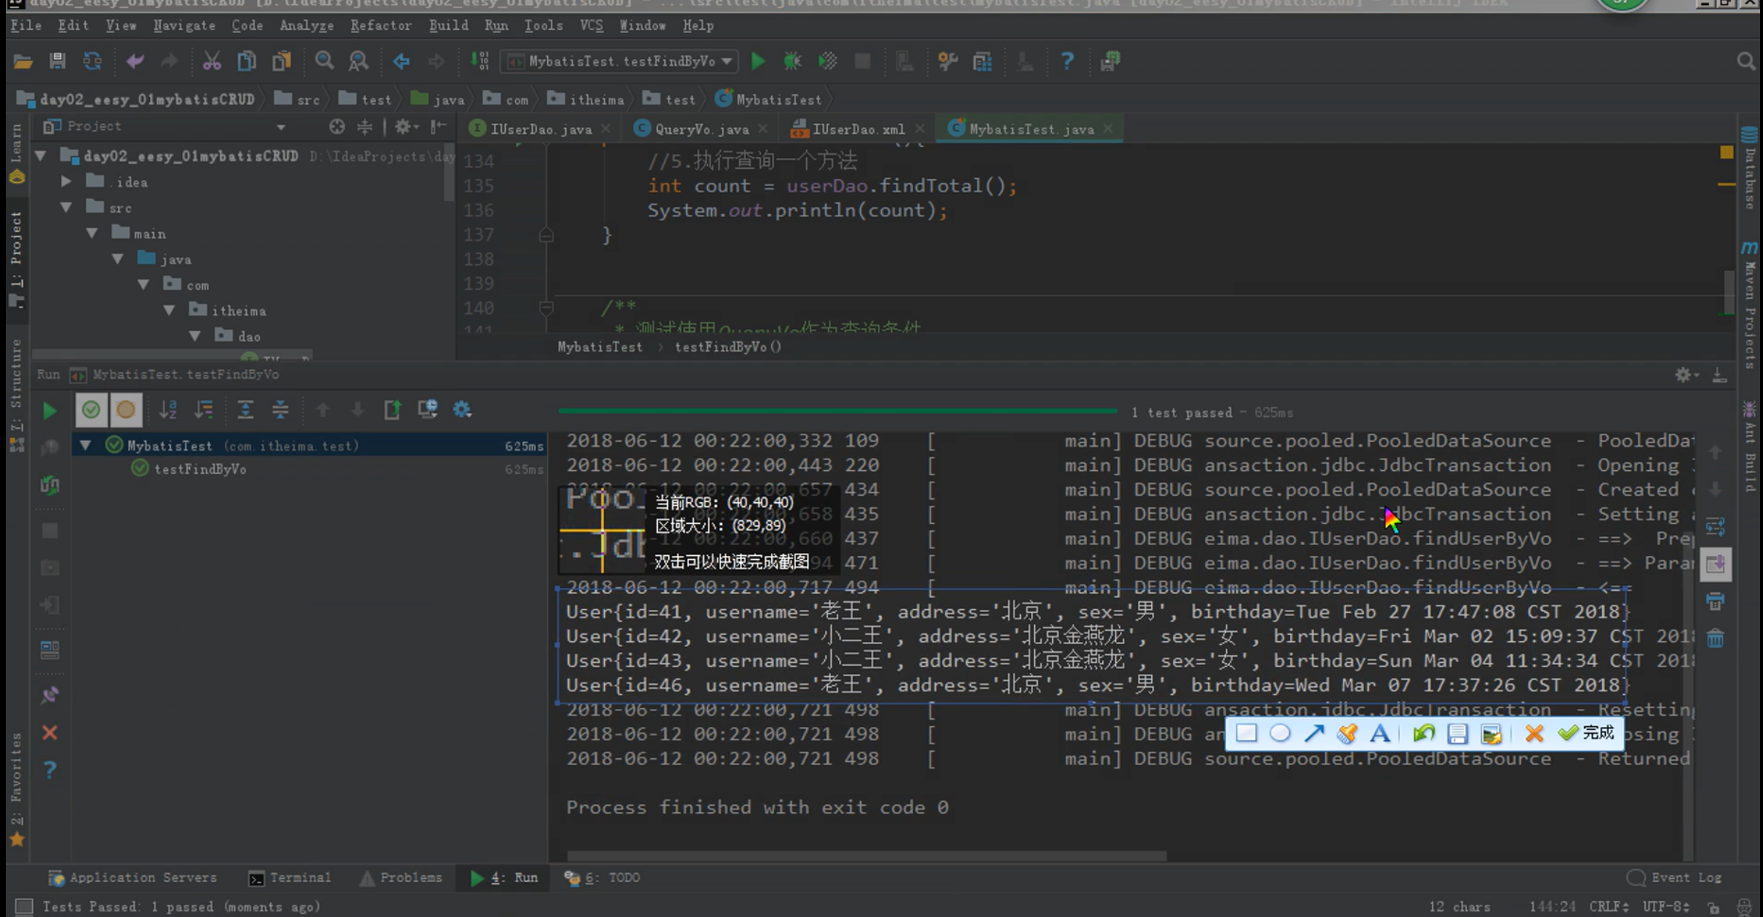Toggle show passed tests filter
Screen dimensions: 1763x917
click(x=91, y=410)
